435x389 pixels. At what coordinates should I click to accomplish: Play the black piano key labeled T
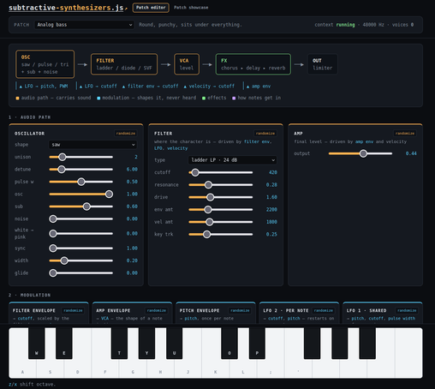(119, 344)
